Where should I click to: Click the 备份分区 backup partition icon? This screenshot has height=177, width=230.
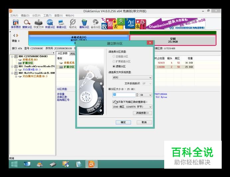tap(96, 24)
